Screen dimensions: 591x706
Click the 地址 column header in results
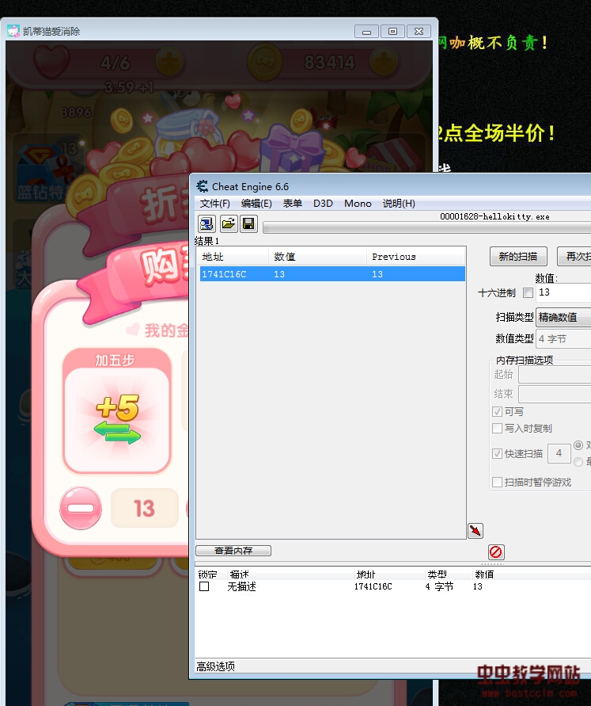(233, 257)
